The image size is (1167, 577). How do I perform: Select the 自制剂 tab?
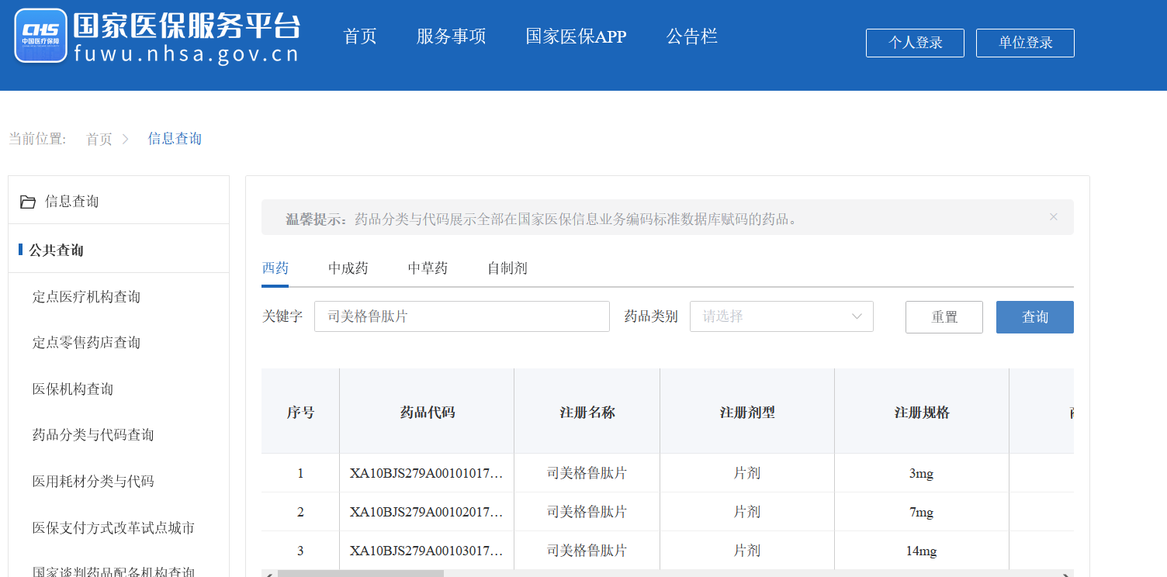pos(507,268)
